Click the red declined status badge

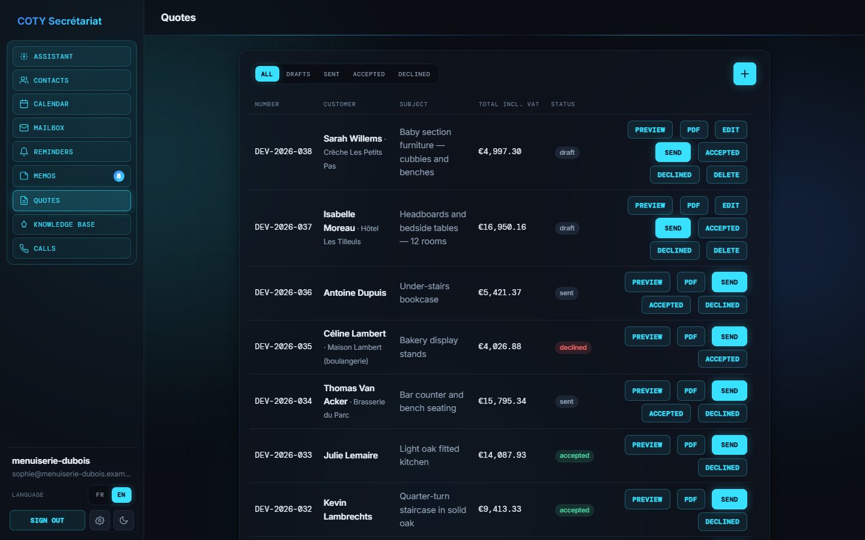pos(573,347)
